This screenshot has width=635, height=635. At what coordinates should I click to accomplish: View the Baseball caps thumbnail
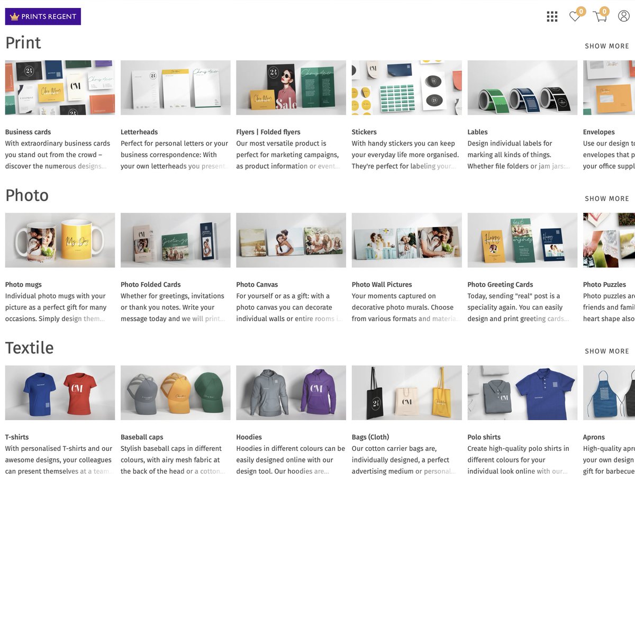(175, 392)
